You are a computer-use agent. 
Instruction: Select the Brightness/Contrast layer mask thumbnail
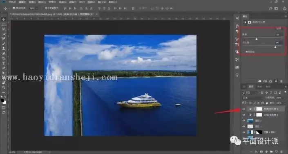coord(259,109)
